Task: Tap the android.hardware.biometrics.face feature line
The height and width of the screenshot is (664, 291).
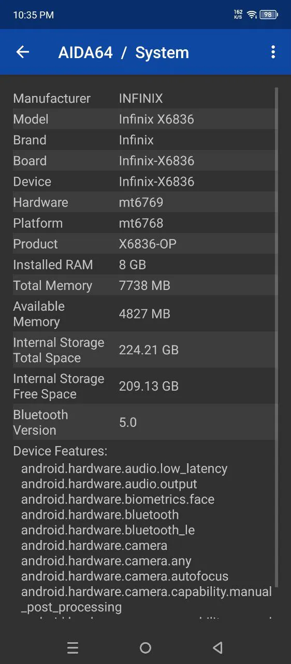Action: point(118,499)
